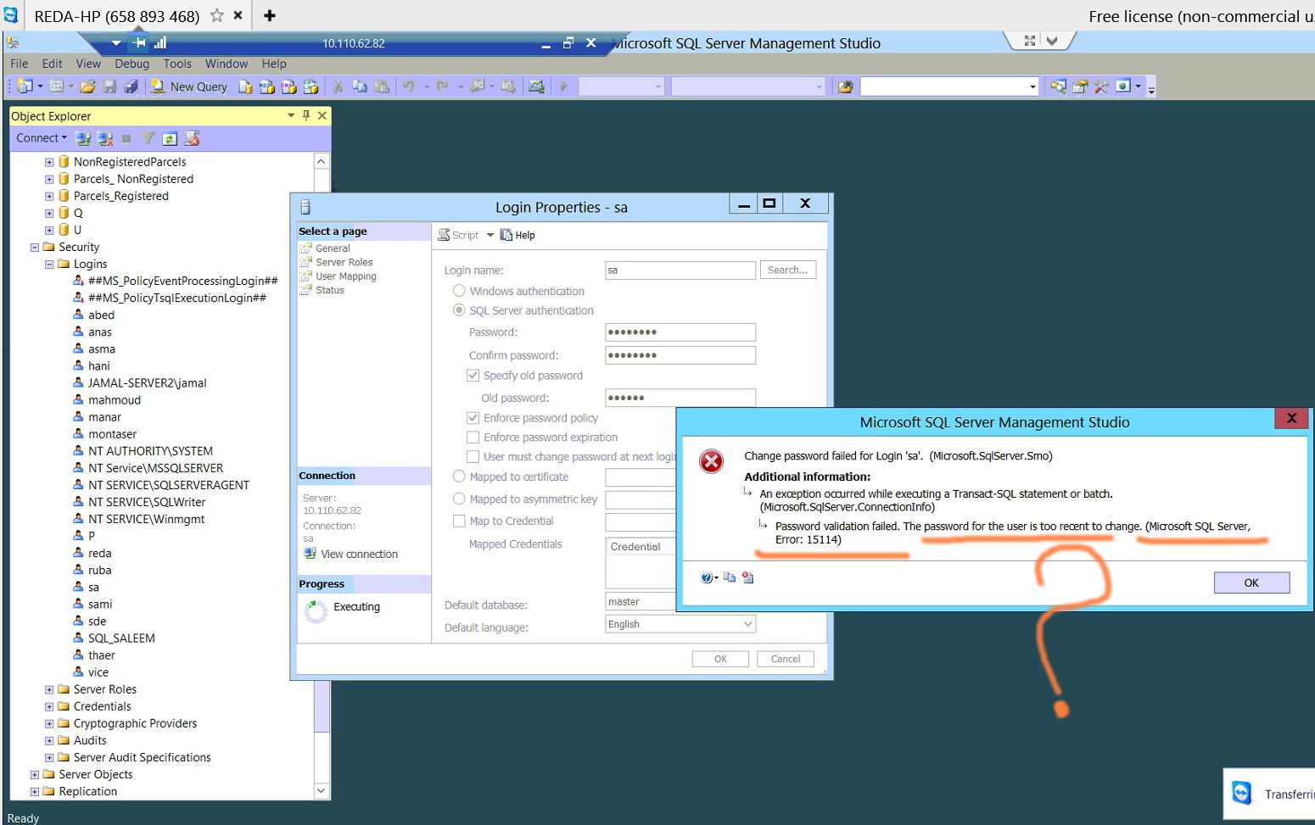Screen dimensions: 1315x825
Task: Expand Server Objects node
Action: 35,774
